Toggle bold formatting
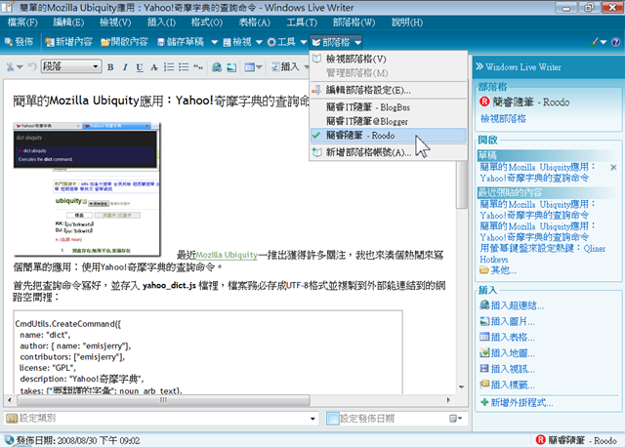Image resolution: width=625 pixels, height=447 pixels. coord(110,67)
